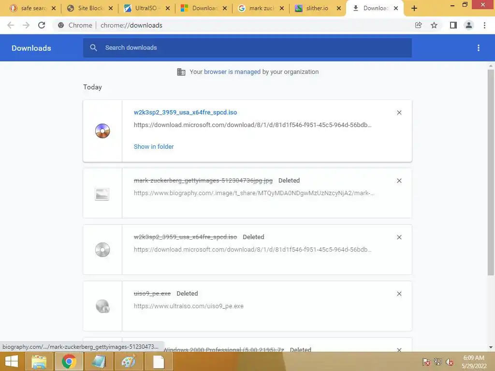Click the Action Center flag tray icon
495x371 pixels.
click(426, 362)
